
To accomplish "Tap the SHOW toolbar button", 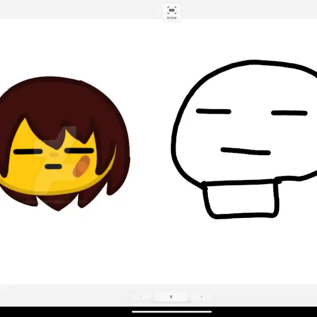I will [x=172, y=12].
